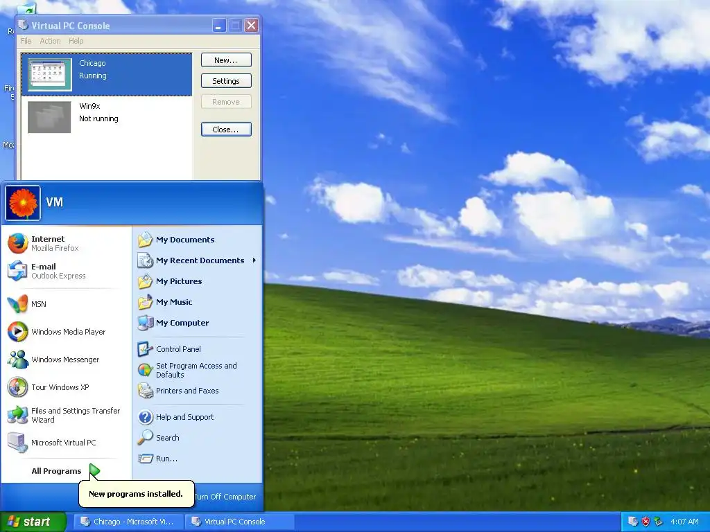
Task: Minimize the Virtual PC Console window
Action: tap(218, 26)
